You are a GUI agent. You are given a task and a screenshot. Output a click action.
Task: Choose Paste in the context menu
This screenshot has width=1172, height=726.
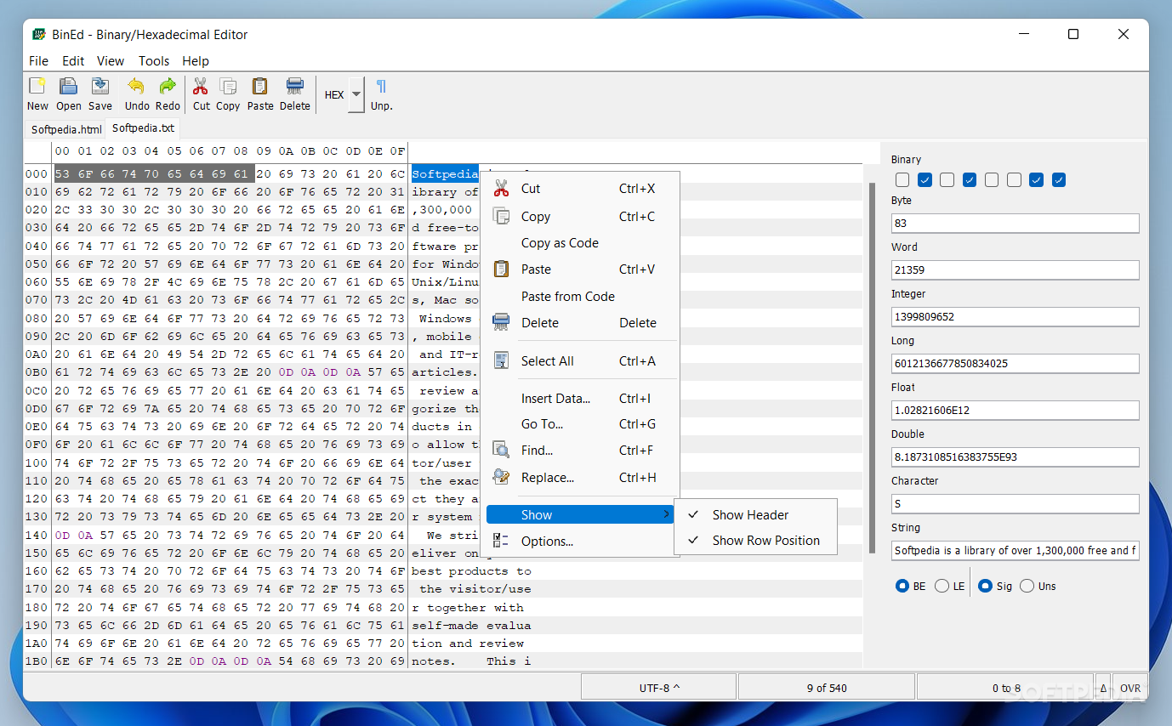[x=582, y=269]
